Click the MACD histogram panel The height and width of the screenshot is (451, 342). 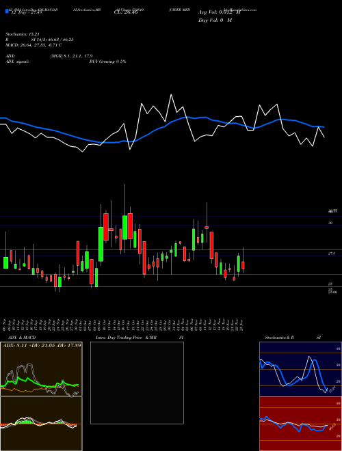pyautogui.click(x=41, y=424)
